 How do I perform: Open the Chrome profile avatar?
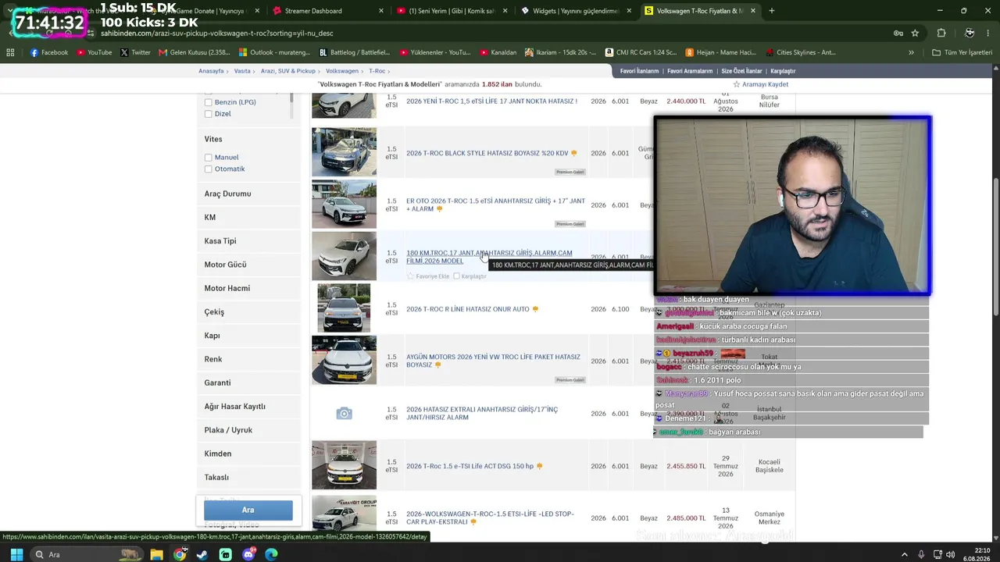tap(970, 33)
